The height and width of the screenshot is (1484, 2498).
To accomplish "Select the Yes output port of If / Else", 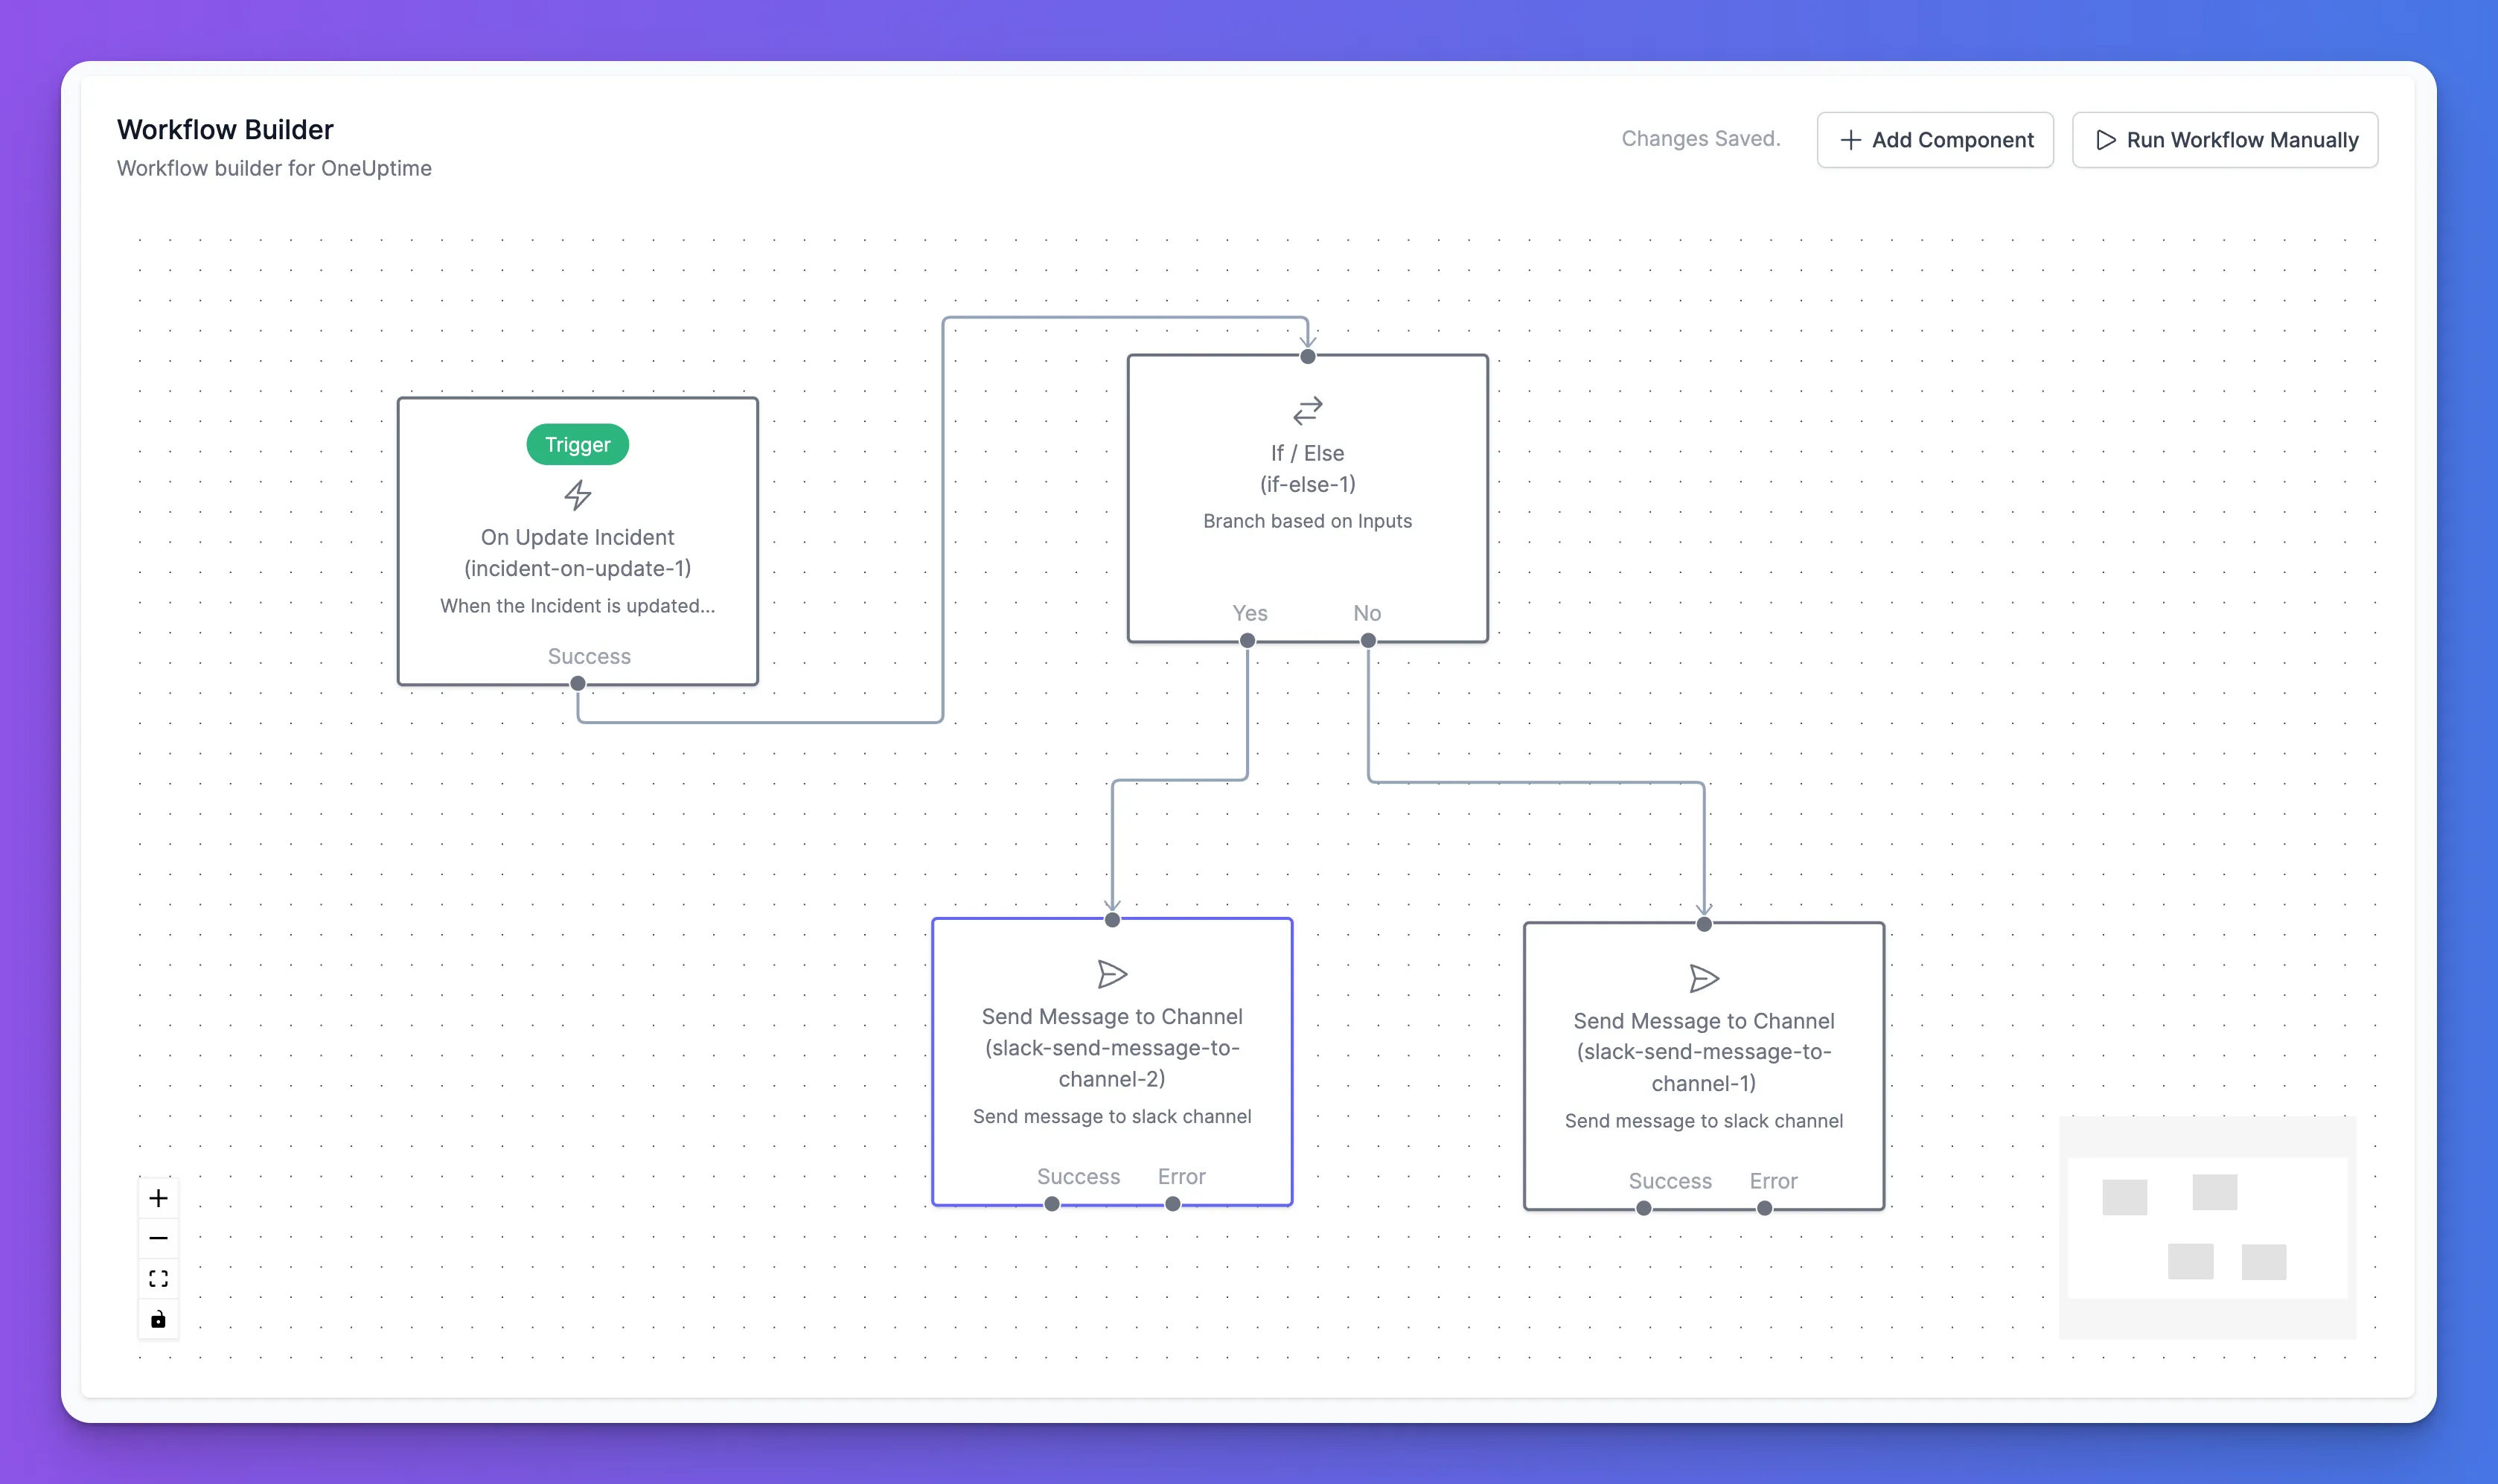I will (x=1247, y=641).
